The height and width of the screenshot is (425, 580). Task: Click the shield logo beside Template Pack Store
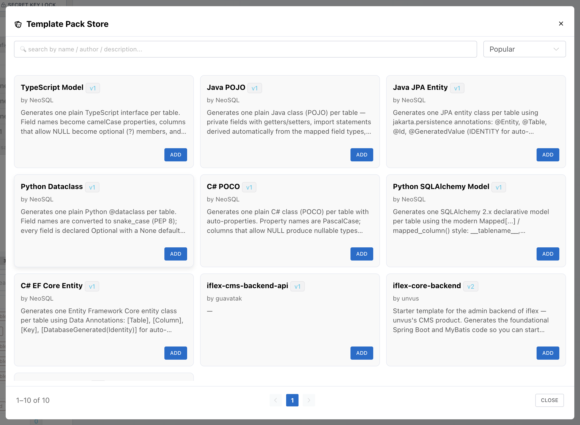pos(18,25)
